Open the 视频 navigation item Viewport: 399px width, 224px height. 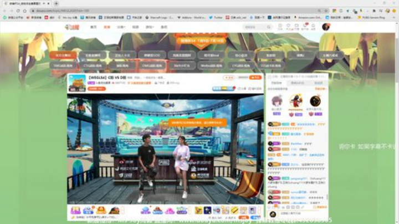tap(135, 27)
